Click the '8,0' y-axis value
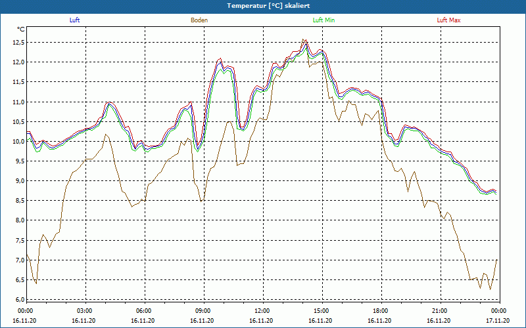The image size is (526, 328). coord(20,220)
